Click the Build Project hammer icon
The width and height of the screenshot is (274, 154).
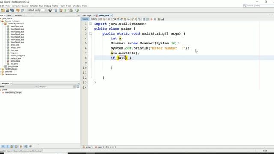point(56,10)
